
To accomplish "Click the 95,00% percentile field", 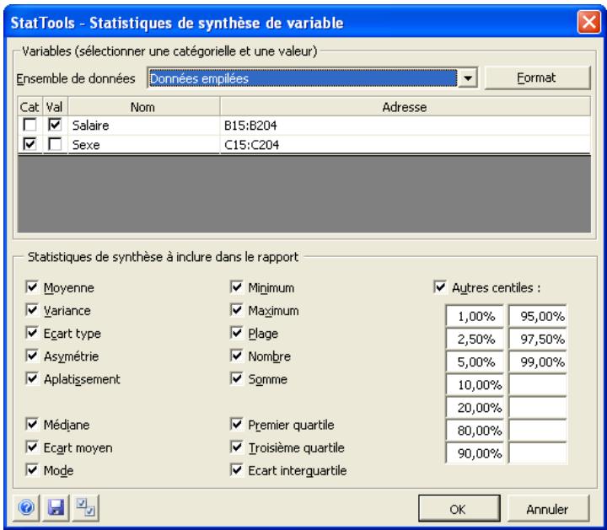I will [538, 316].
